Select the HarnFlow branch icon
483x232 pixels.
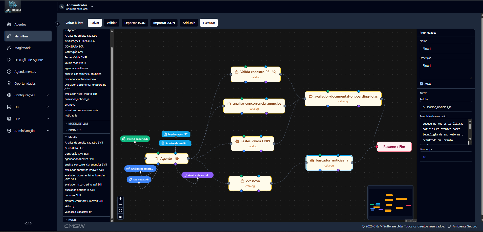point(9,36)
